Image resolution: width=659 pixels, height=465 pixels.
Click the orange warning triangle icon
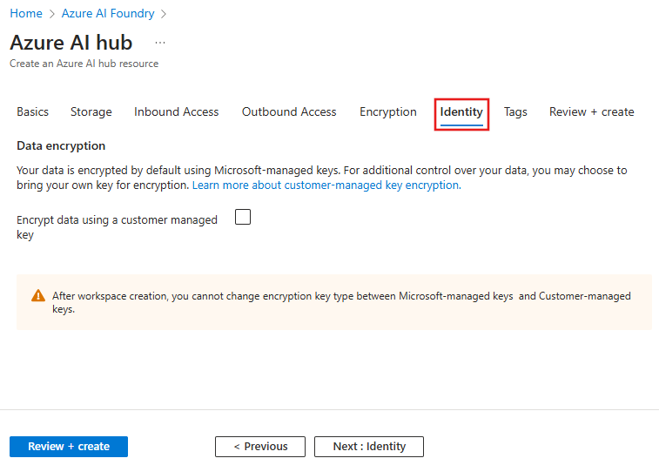coord(38,295)
